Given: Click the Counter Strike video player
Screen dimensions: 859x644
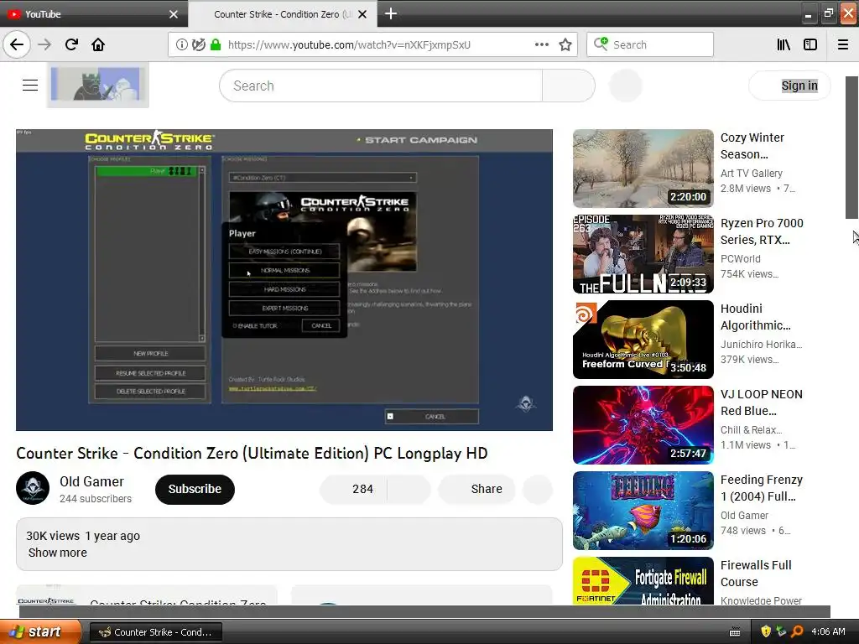Looking at the screenshot, I should coord(284,280).
